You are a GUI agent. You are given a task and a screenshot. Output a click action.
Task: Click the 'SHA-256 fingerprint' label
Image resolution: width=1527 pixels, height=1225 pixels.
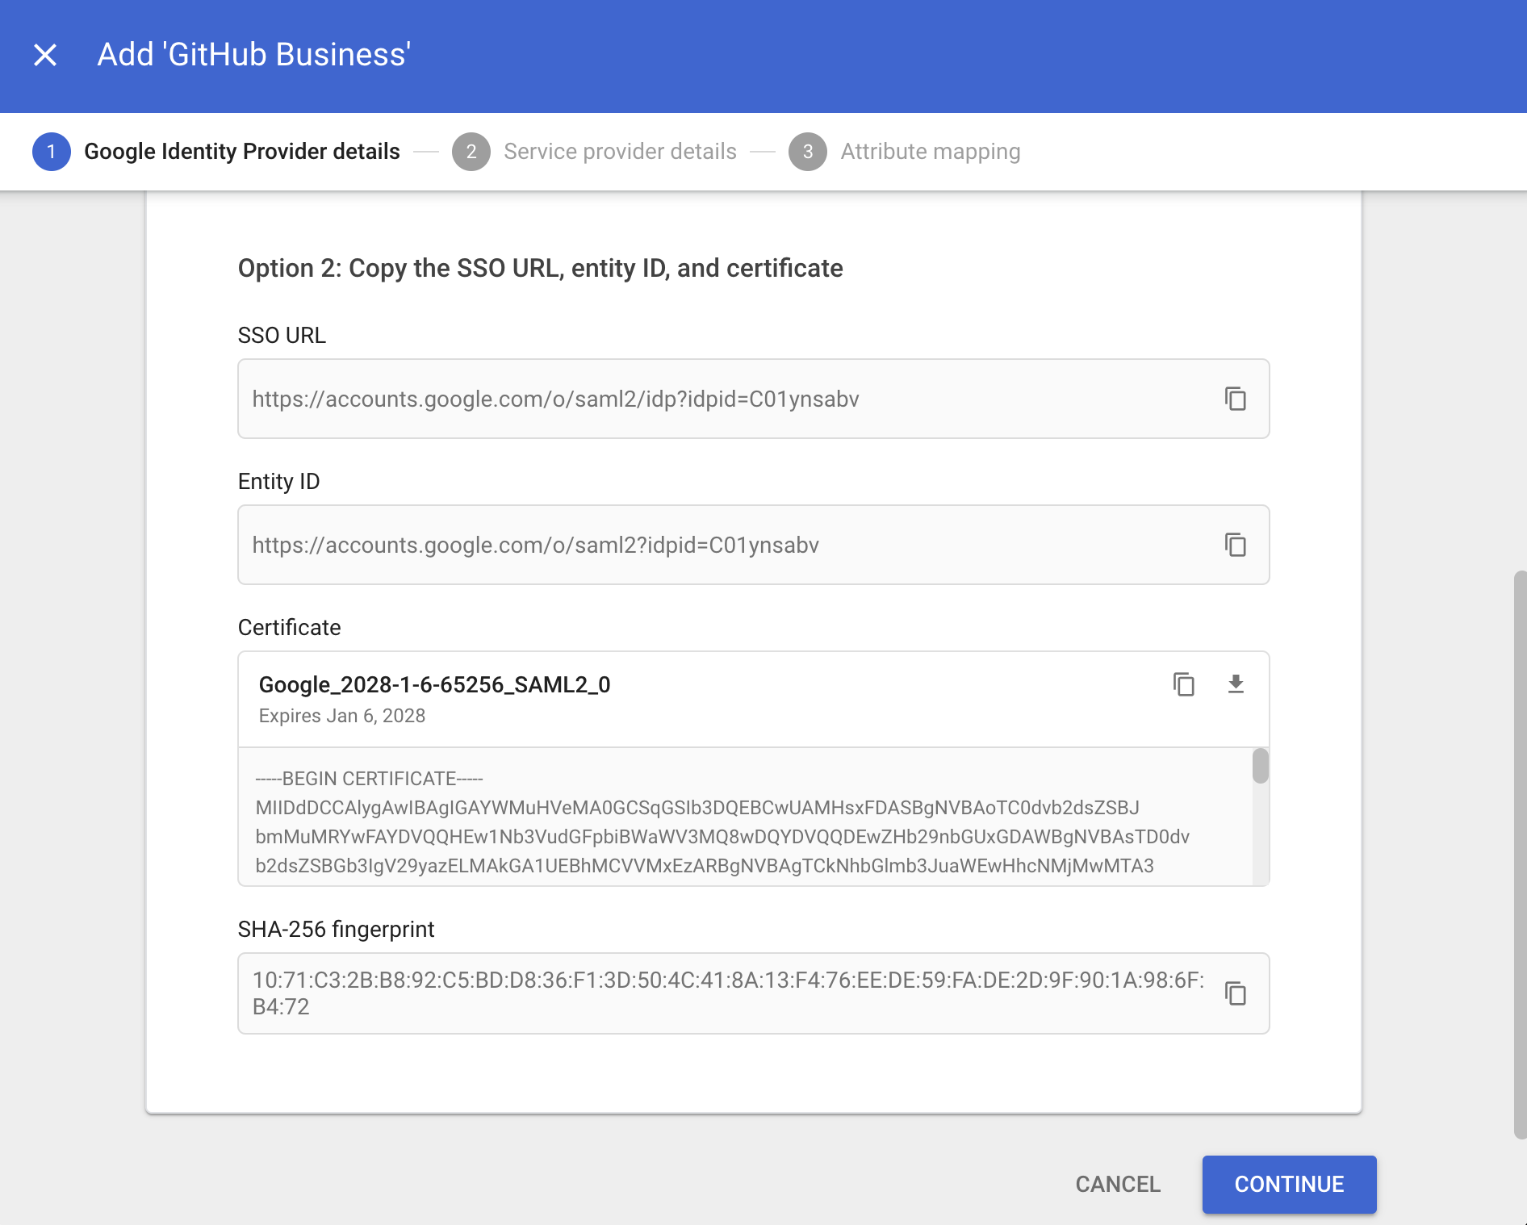click(x=336, y=930)
